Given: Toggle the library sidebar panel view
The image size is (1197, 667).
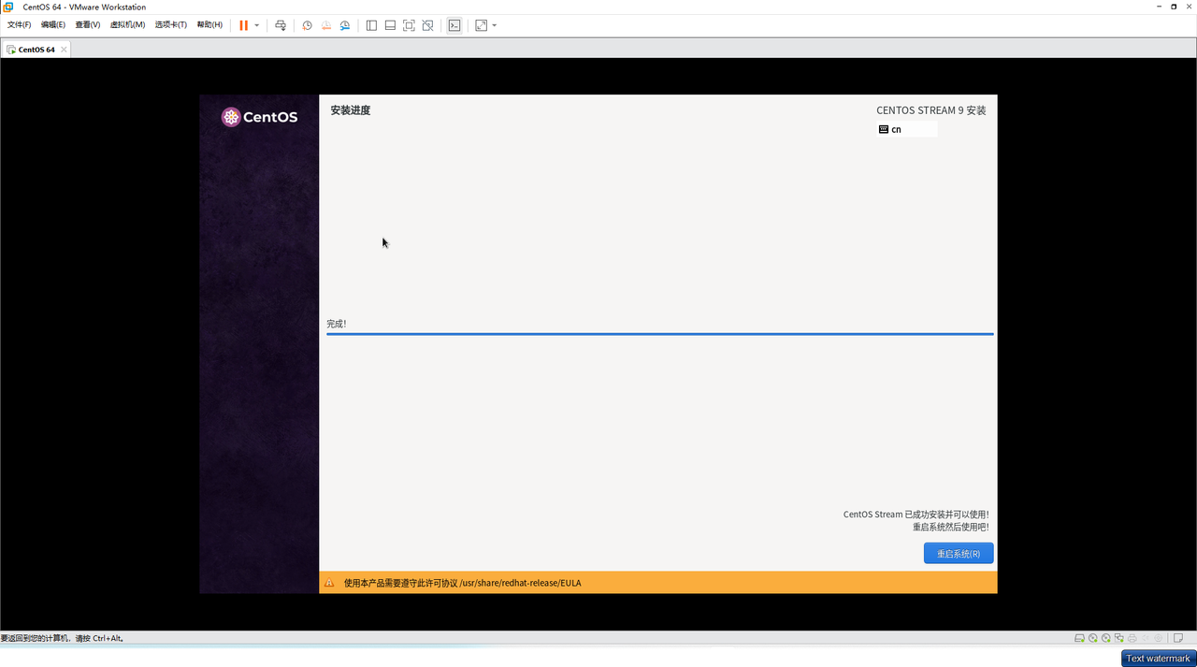Looking at the screenshot, I should pyautogui.click(x=371, y=25).
